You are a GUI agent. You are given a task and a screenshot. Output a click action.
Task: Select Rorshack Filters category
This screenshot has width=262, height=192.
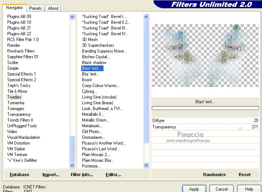pyautogui.click(x=21, y=51)
